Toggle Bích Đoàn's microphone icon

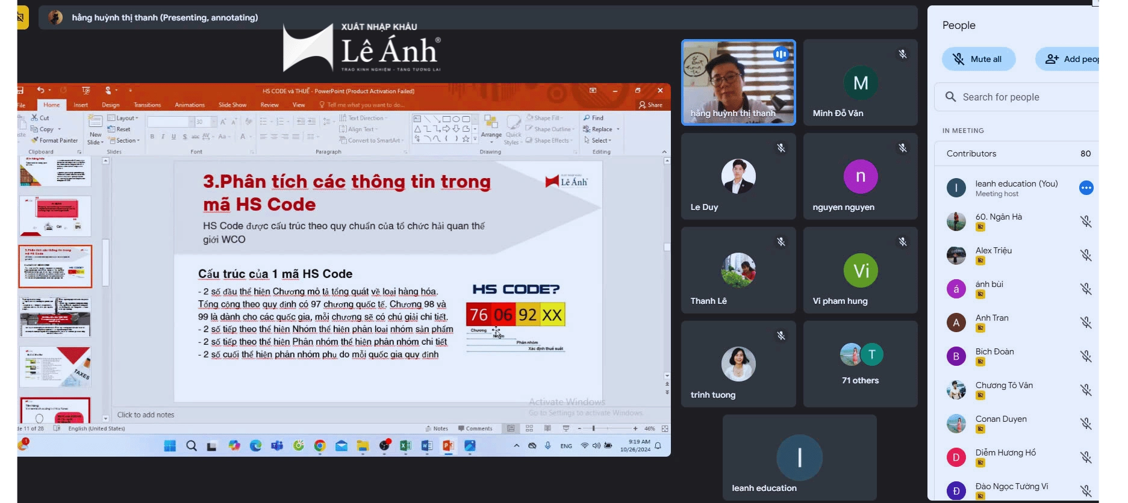pos(1086,357)
